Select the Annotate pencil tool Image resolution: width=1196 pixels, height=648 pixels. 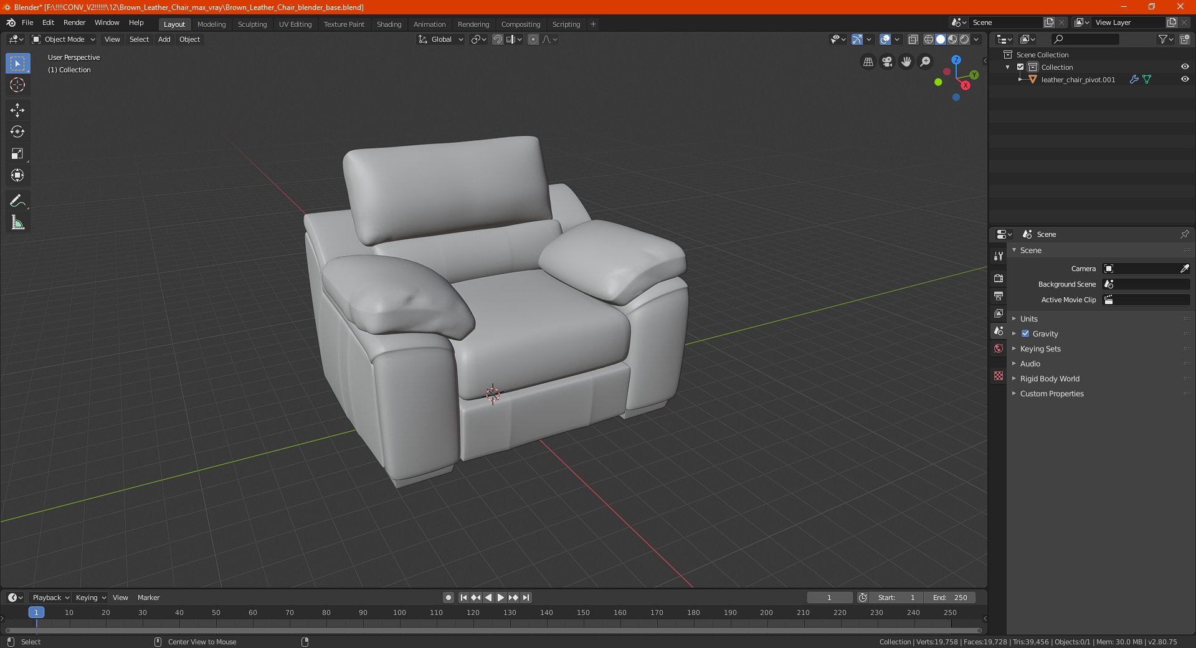[x=17, y=201]
